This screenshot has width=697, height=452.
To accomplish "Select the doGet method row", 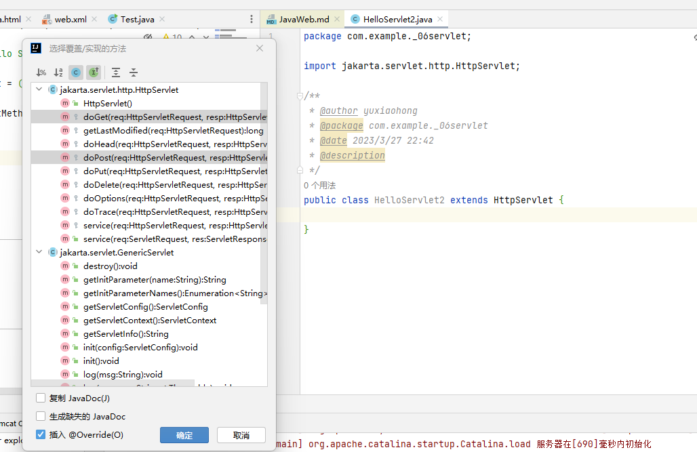I will pos(149,117).
